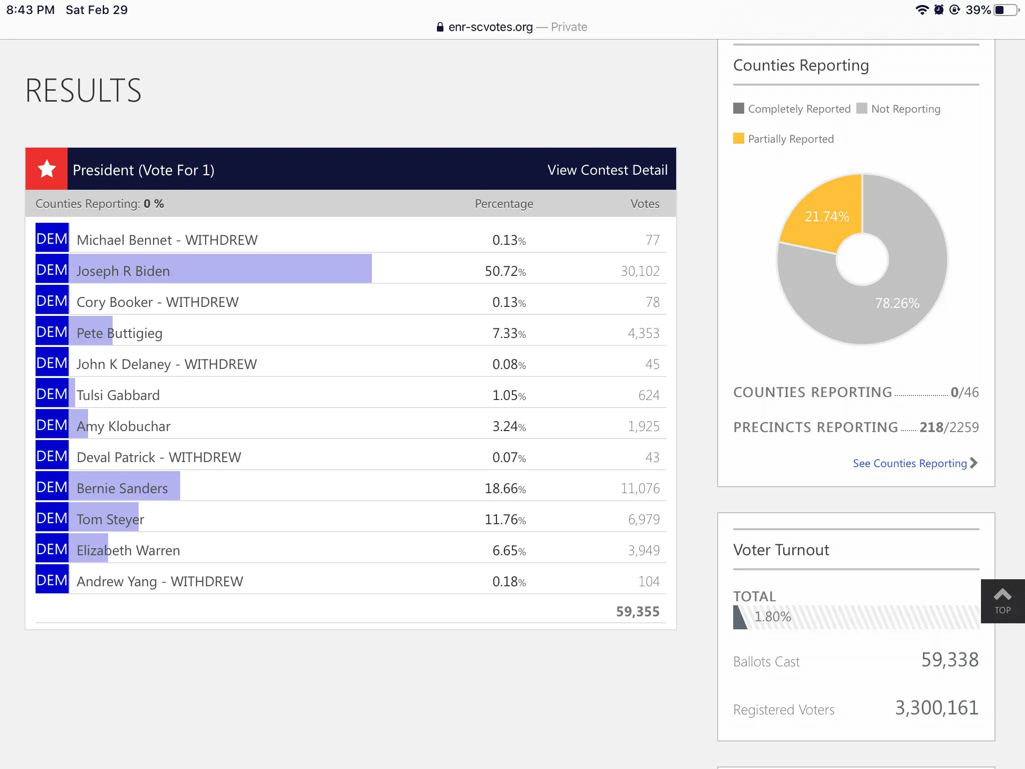Tap the battery indicator icon
Screen dimensions: 1025x769
pyautogui.click(x=1006, y=10)
